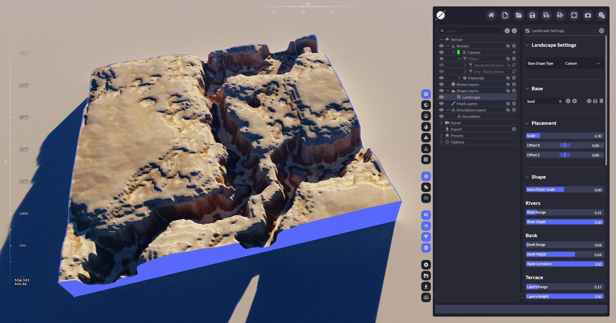Take a screenshot with the camera icon
The image size is (616, 323).
(588, 15)
